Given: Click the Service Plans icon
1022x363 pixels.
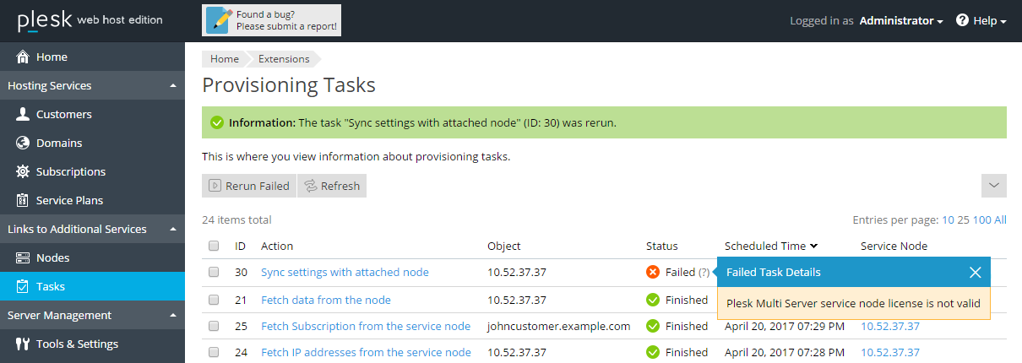Looking at the screenshot, I should [x=23, y=201].
